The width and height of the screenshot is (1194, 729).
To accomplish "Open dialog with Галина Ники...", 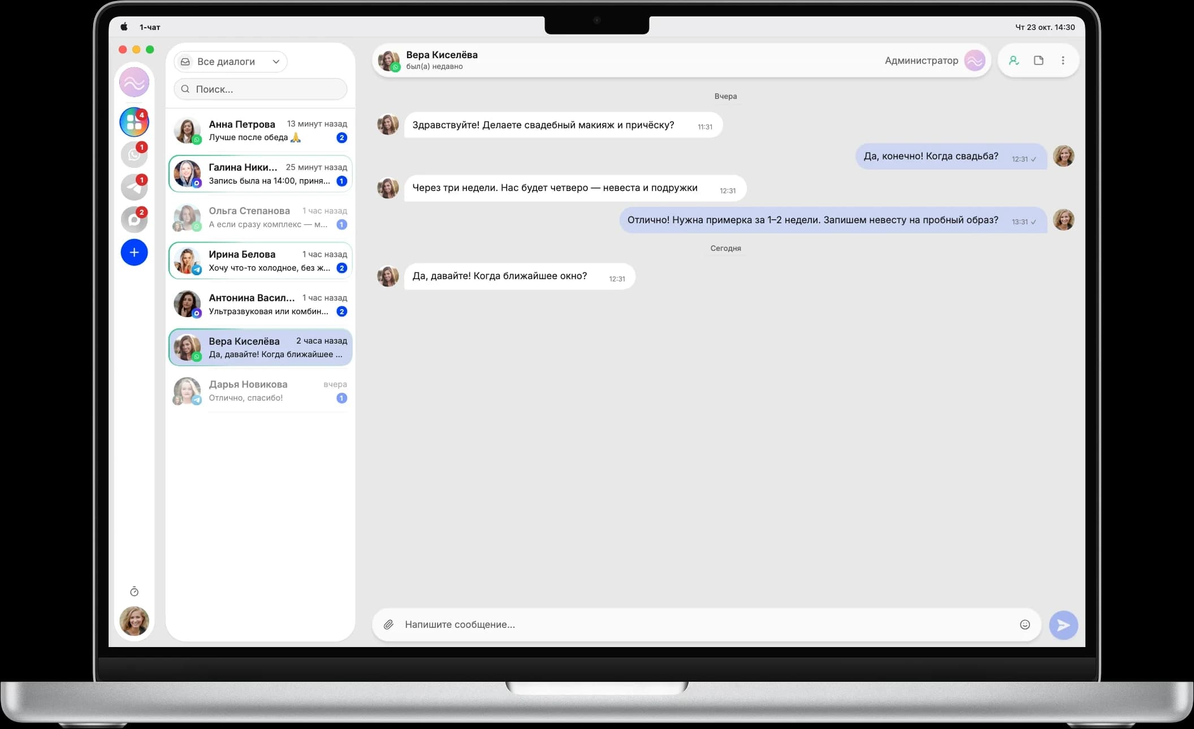I will [261, 174].
